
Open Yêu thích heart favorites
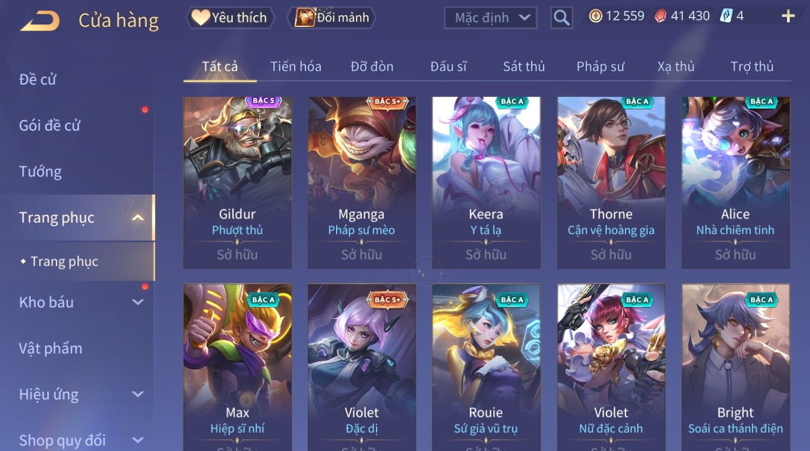pyautogui.click(x=230, y=18)
